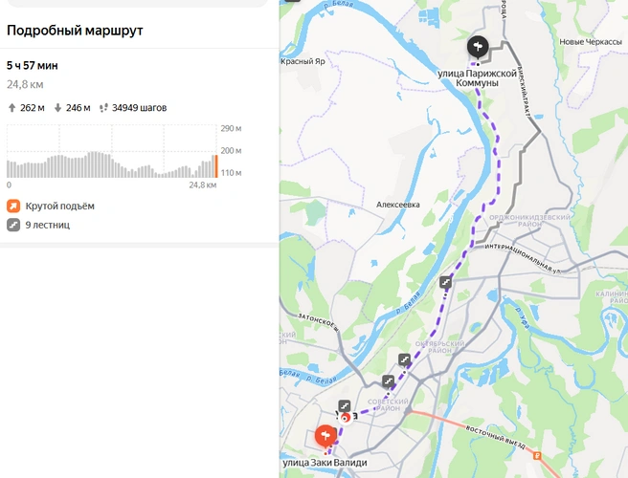Click the Затонское ш. road label

click(319, 322)
